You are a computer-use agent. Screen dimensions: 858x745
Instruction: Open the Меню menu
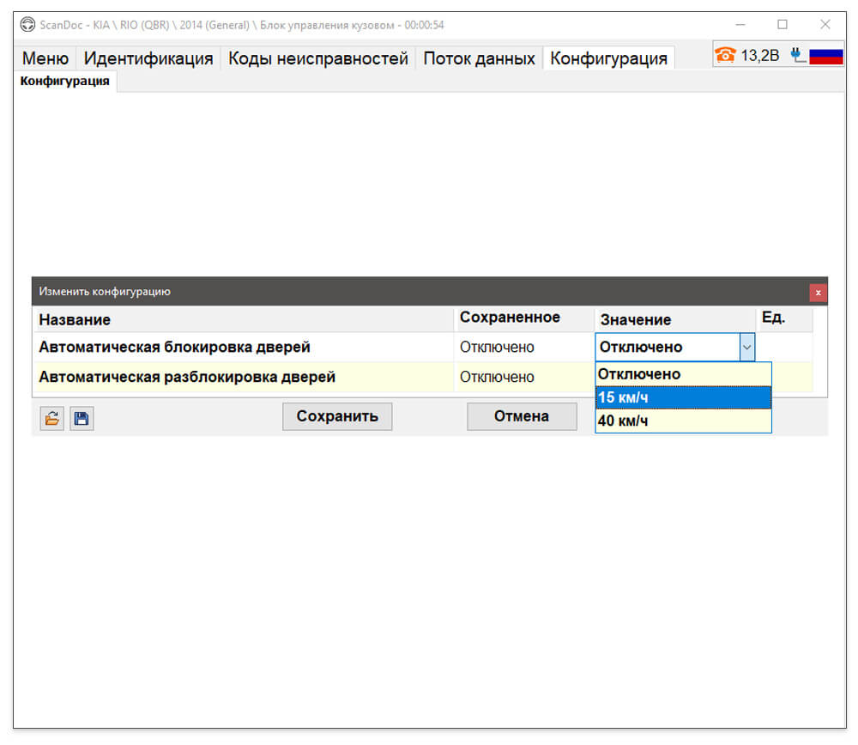point(45,58)
